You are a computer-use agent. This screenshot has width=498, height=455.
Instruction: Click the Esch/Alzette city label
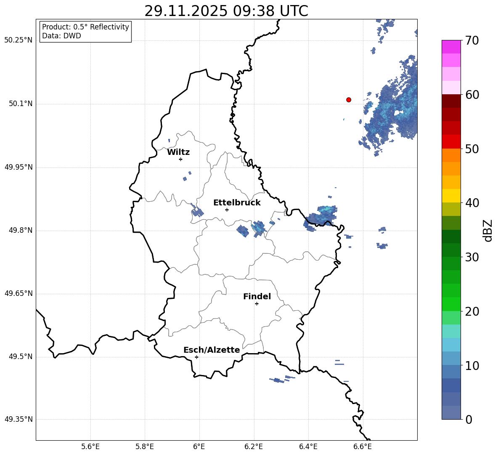click(212, 350)
